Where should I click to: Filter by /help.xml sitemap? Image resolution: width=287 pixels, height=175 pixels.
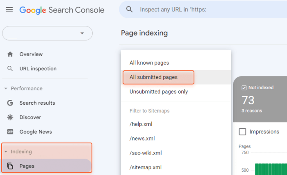tap(176, 124)
